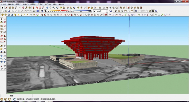
Task: Expand the Layer0 dropdown arrow
Action: point(107,11)
